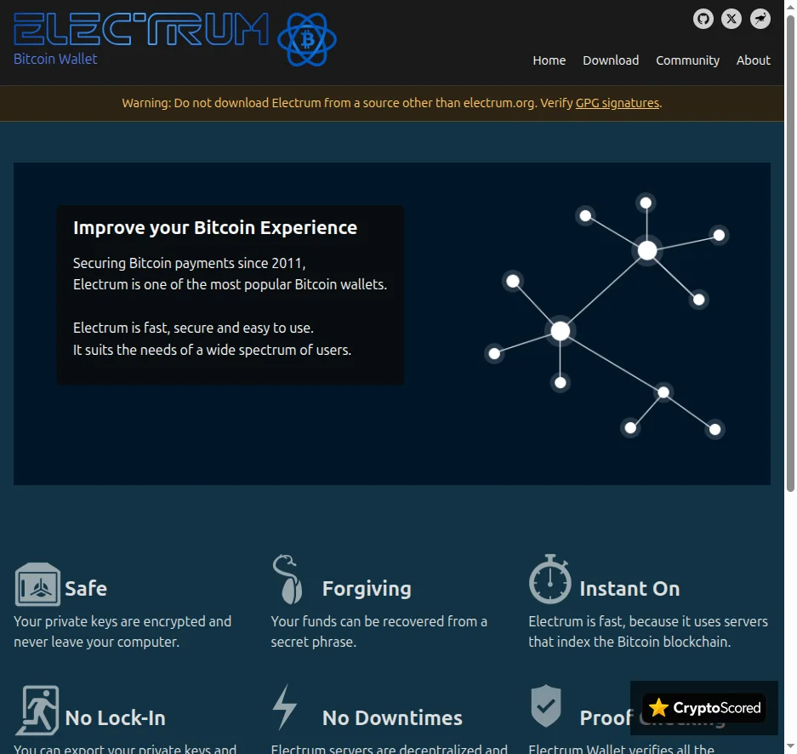Viewport: 797px width, 754px height.
Task: Click the 'No Lock-In' heading
Action: click(x=116, y=718)
